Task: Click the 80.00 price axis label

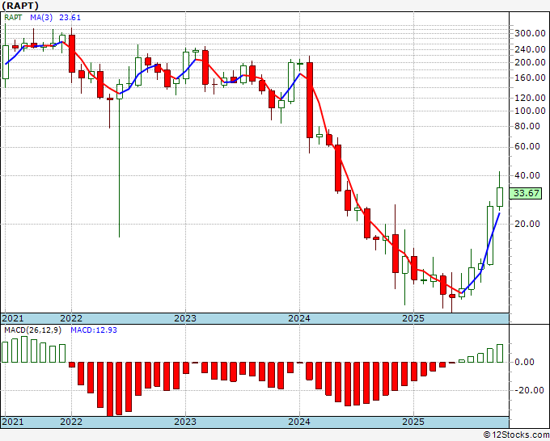Action: point(527,126)
